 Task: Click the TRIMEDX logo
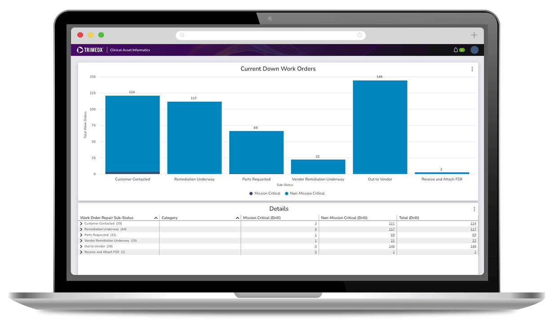[90, 50]
